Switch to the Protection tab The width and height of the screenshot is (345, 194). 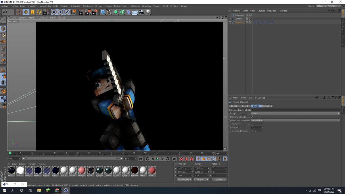tap(267, 106)
